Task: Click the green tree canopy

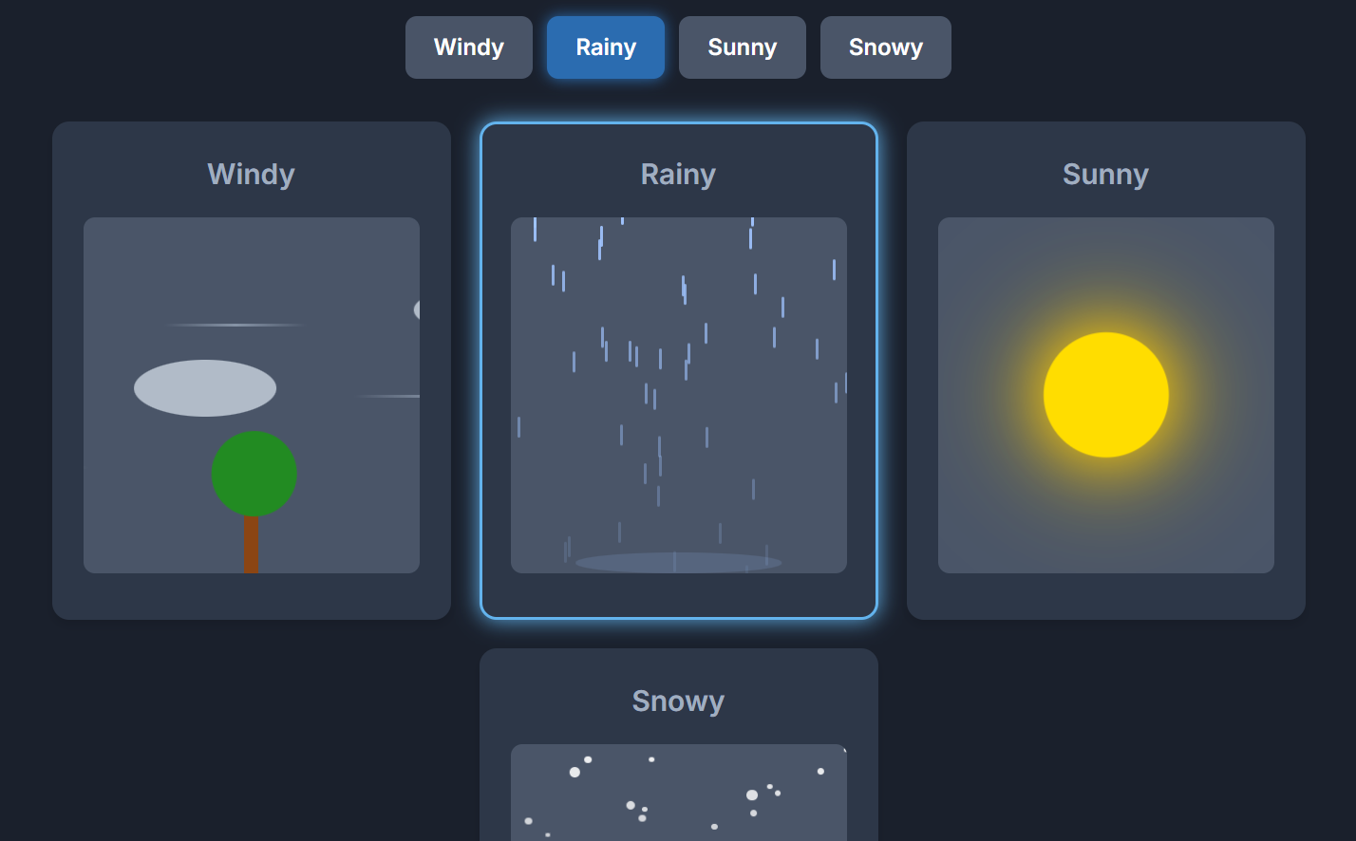Action: 254,474
